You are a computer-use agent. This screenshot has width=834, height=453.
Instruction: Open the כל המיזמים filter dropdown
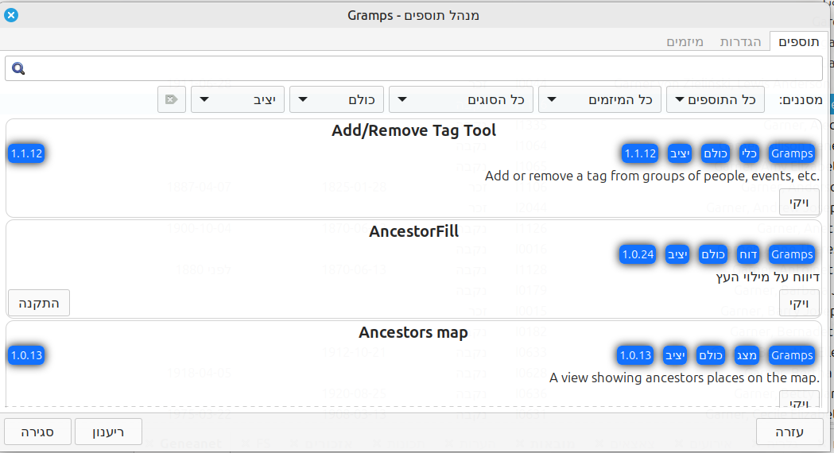coord(599,99)
